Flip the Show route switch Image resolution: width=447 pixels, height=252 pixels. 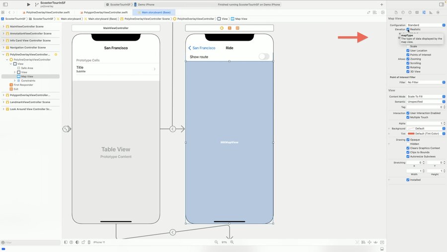[264, 57]
